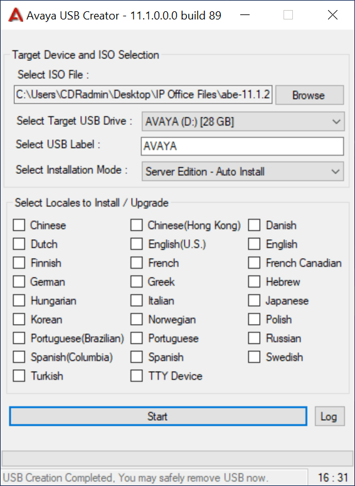Toggle the Swedish locale checkbox
The image size is (355, 486).
(x=254, y=357)
